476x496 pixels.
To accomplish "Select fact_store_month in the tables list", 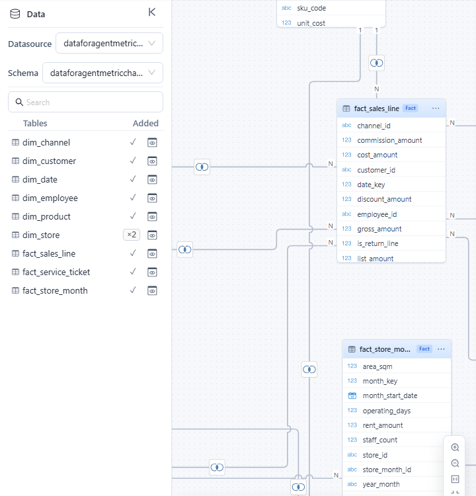I will pyautogui.click(x=55, y=290).
